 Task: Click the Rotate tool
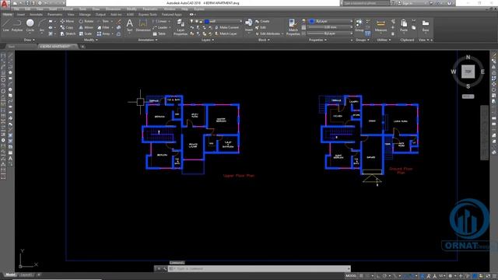tap(86, 21)
